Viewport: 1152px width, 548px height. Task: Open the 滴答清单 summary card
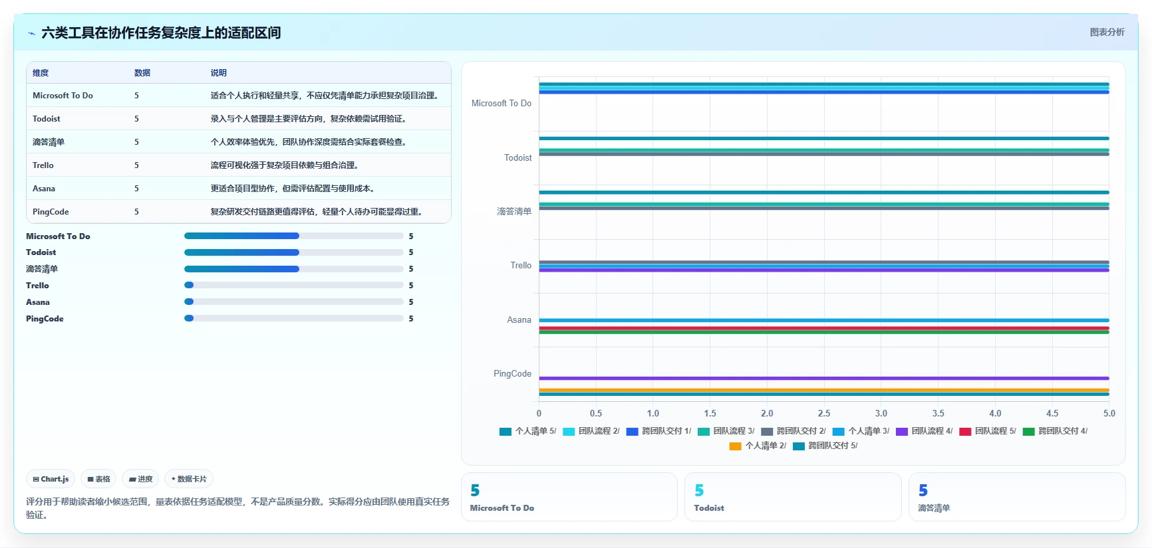1017,497
